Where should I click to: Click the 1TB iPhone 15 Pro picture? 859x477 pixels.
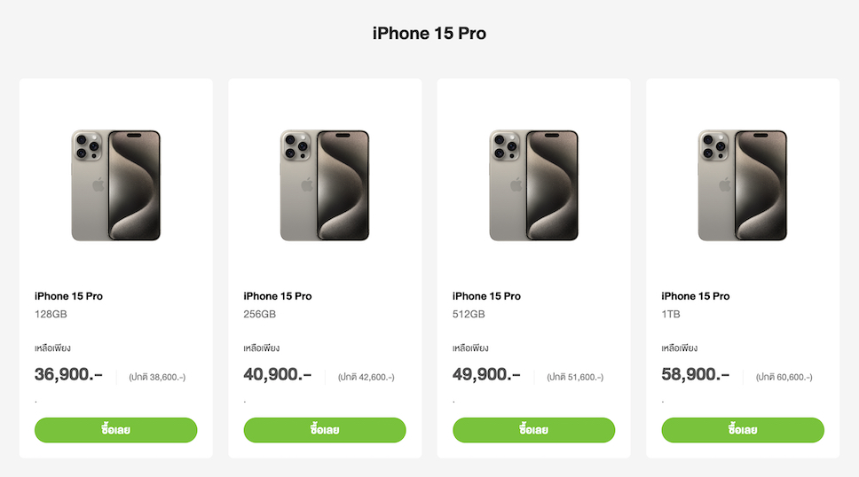click(743, 185)
